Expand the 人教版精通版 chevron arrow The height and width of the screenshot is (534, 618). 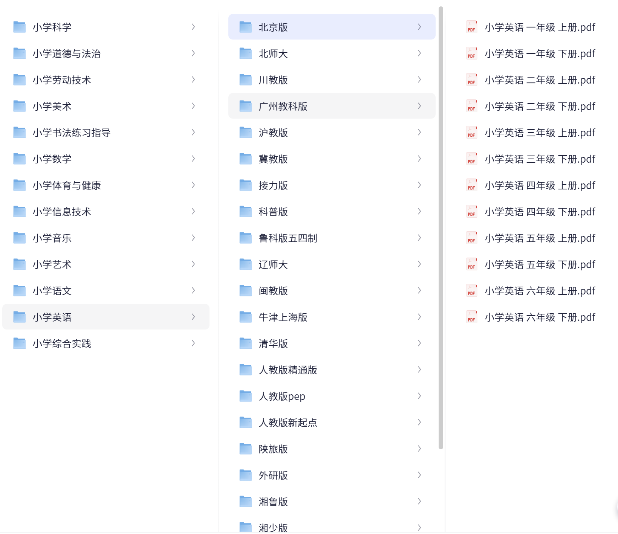point(419,369)
